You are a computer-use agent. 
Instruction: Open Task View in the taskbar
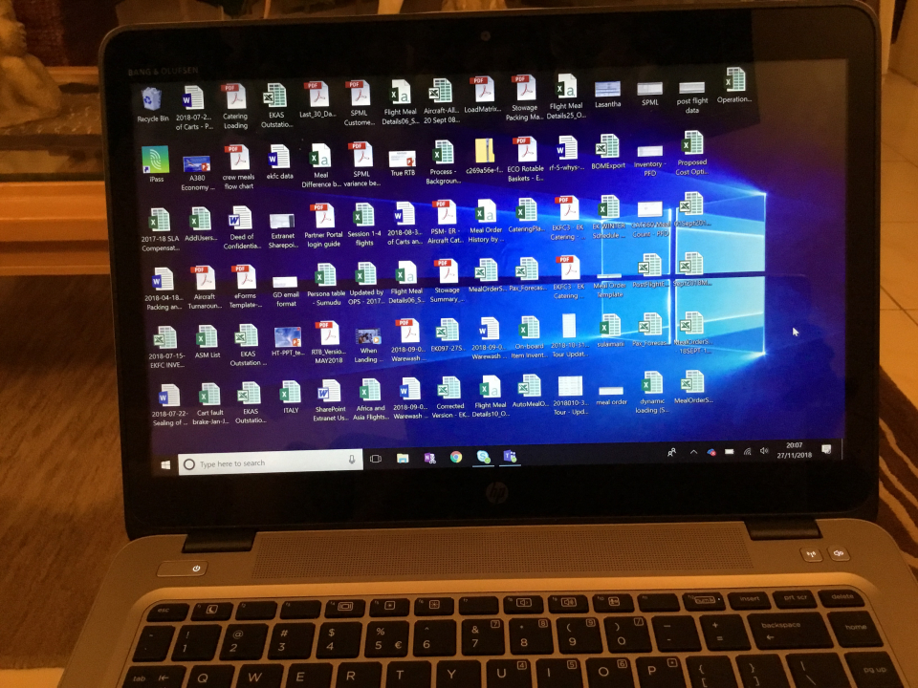(376, 460)
